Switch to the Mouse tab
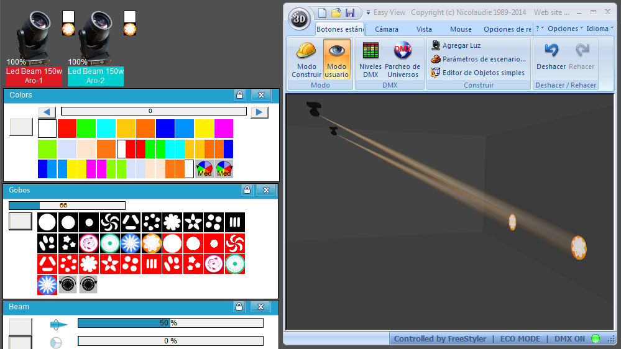 click(461, 29)
